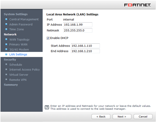Click bullet icon beside Time Zone
Image resolution: width=157 pixels, height=124 pixels.
(x=6, y=29)
